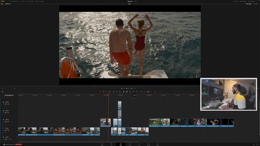Viewport: 260px width, 146px height.
Task: Lock the Video 1 track
Action: [x=3, y=130]
